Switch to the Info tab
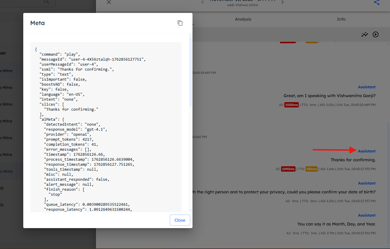Viewport: 390px width, 249px height. [x=341, y=19]
